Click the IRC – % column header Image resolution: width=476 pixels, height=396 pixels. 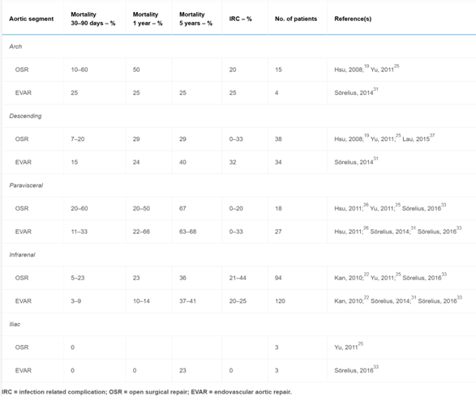click(x=240, y=19)
